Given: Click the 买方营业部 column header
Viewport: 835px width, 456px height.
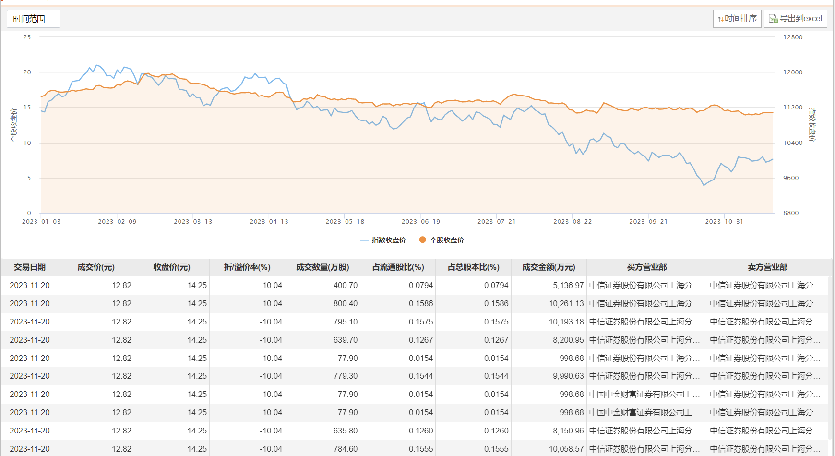Looking at the screenshot, I should (646, 267).
